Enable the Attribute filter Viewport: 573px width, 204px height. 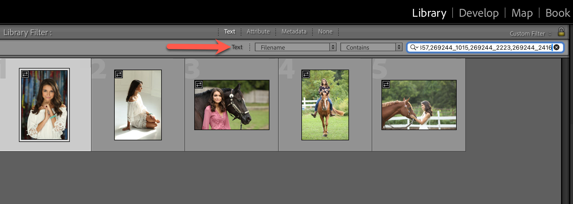coord(258,32)
